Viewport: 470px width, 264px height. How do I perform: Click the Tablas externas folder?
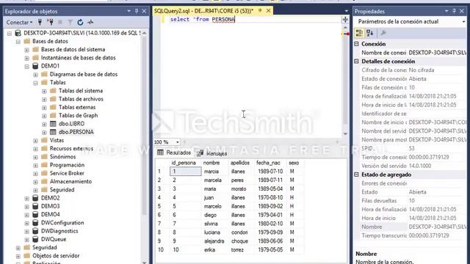tap(77, 107)
